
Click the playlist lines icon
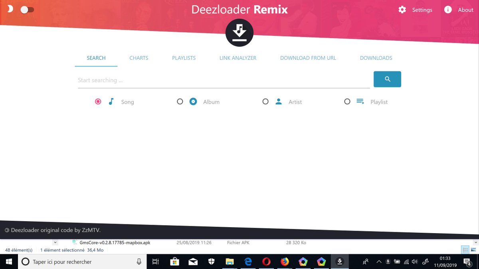pyautogui.click(x=360, y=102)
